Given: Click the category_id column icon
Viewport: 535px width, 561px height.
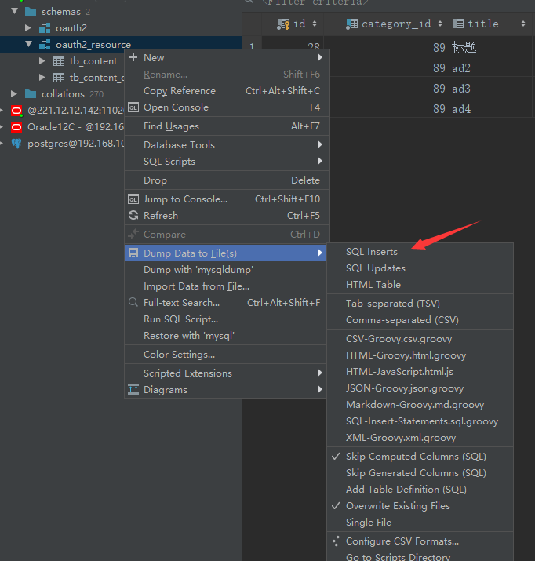Looking at the screenshot, I should pyautogui.click(x=352, y=24).
